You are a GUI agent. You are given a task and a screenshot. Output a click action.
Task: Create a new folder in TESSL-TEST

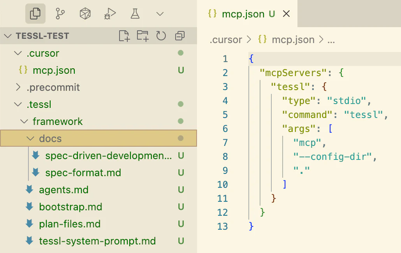[x=142, y=36]
